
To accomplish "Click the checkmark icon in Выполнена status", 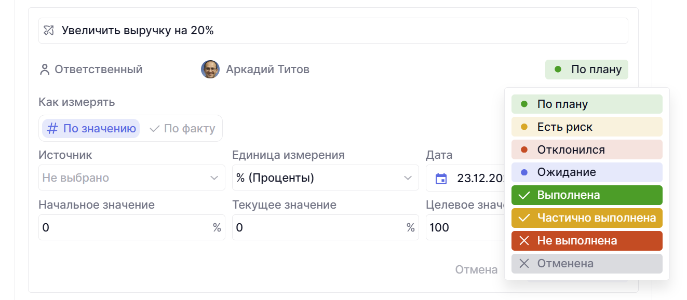I will 524,195.
